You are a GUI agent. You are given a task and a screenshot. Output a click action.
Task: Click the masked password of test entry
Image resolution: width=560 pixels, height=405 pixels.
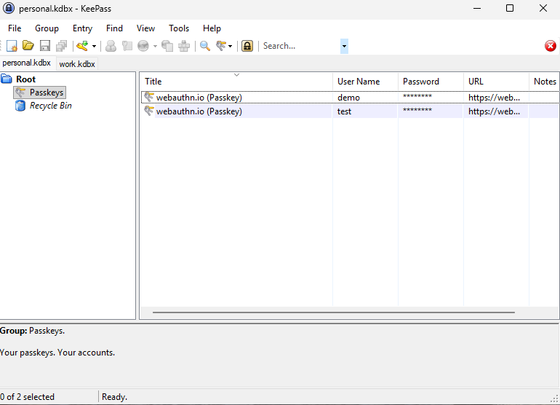tap(417, 110)
